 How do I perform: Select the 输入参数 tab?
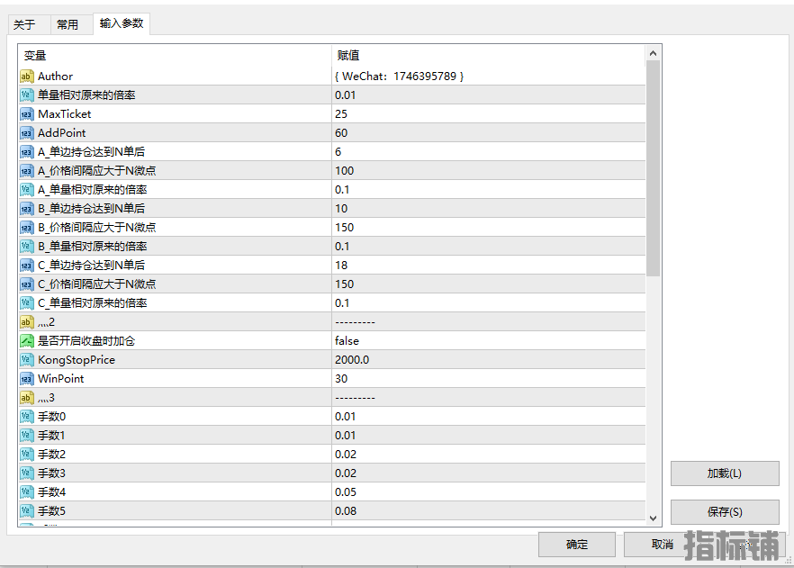[122, 23]
